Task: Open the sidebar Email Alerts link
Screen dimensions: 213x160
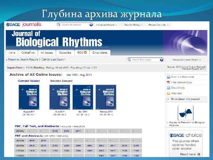Action: pyautogui.click(x=178, y=88)
